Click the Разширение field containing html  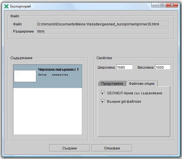[x=103, y=31]
